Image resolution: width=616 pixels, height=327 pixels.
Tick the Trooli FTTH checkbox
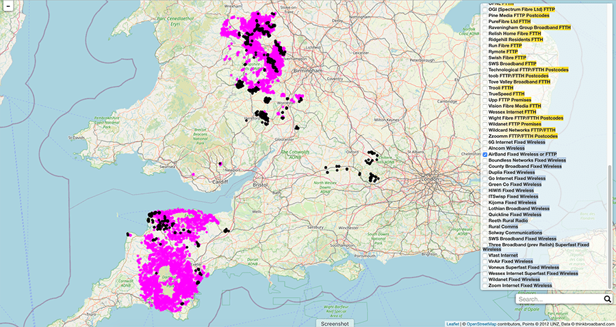pos(485,88)
